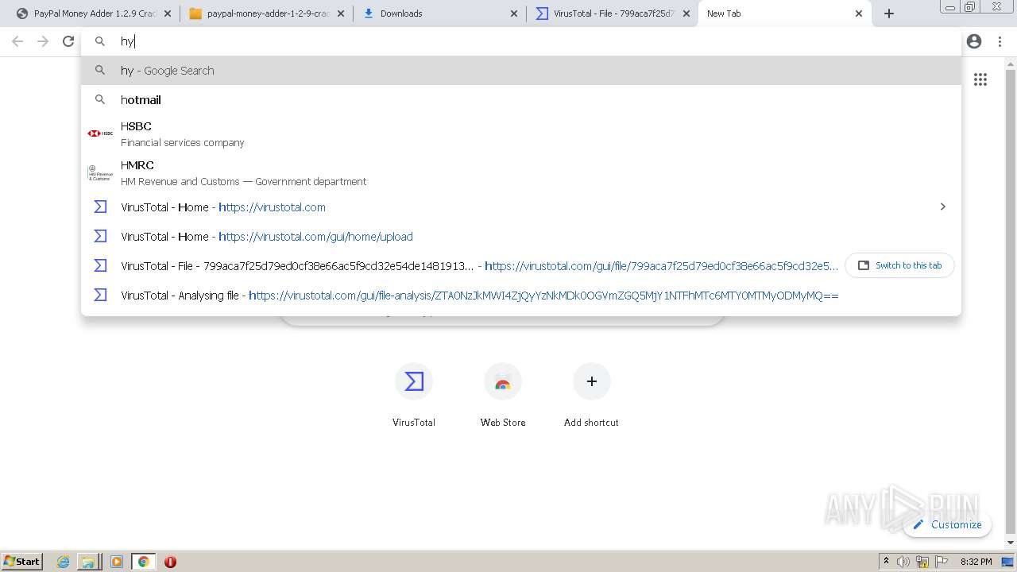Open the Action Center flag icon
This screenshot has width=1017, height=572.
coord(942,562)
